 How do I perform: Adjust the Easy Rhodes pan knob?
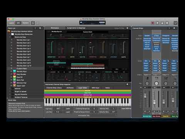(156, 83)
